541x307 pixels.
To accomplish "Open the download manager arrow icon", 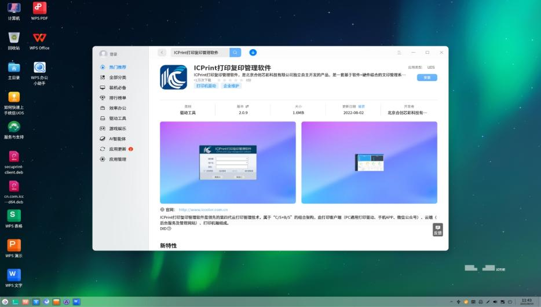I will tap(253, 53).
